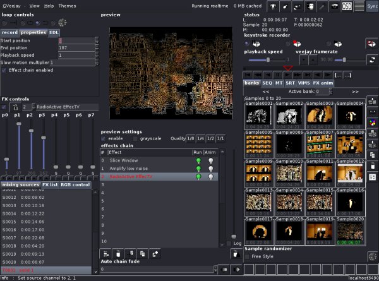Click the Start position spinner arrows
The image size is (379, 281).
click(97, 40)
